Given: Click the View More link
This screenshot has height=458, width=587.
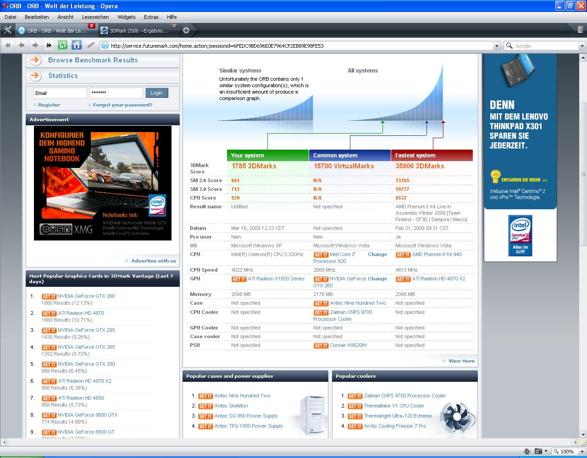Looking at the screenshot, I should pyautogui.click(x=461, y=361).
